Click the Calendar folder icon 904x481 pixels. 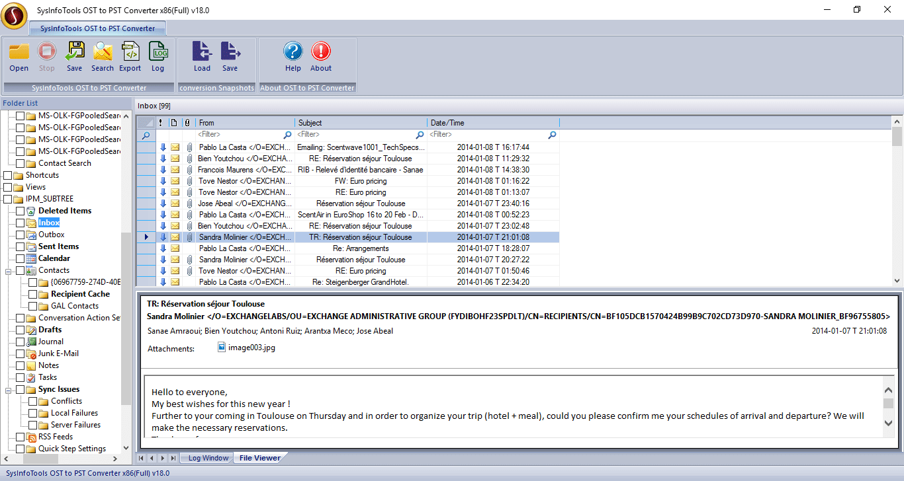[x=32, y=258]
